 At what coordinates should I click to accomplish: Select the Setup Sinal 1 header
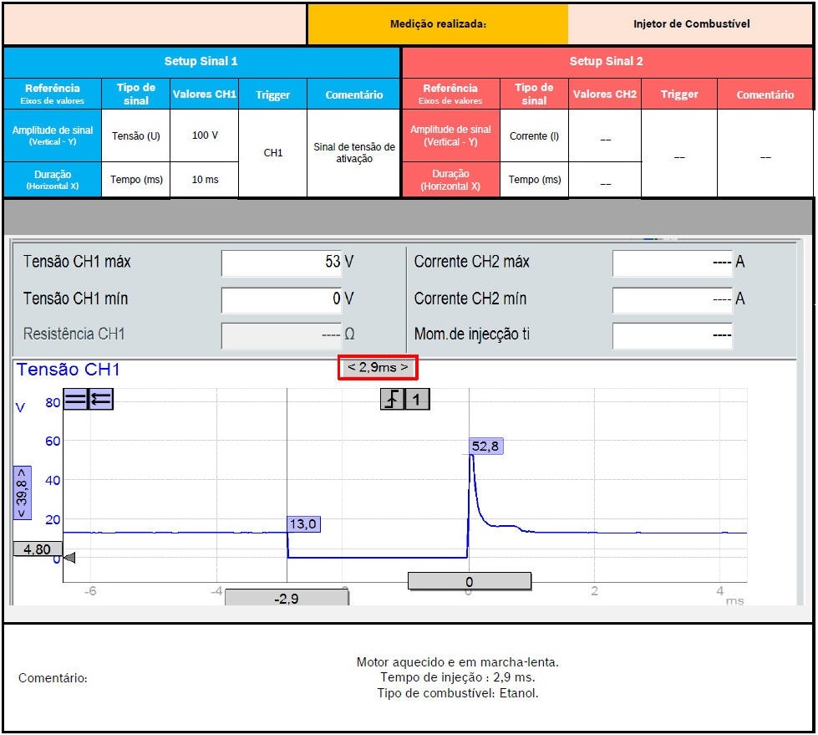[201, 62]
